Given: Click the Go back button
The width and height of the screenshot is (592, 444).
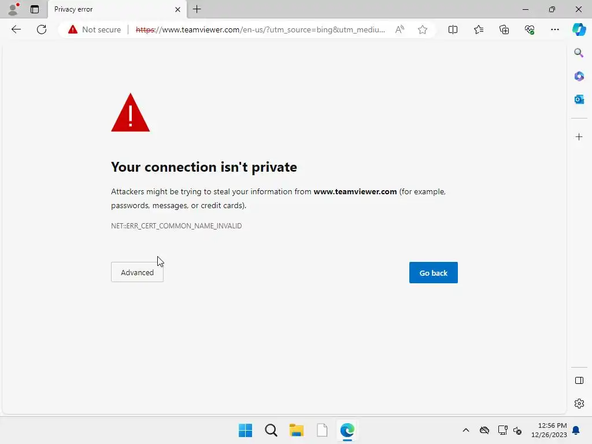Looking at the screenshot, I should (x=433, y=273).
